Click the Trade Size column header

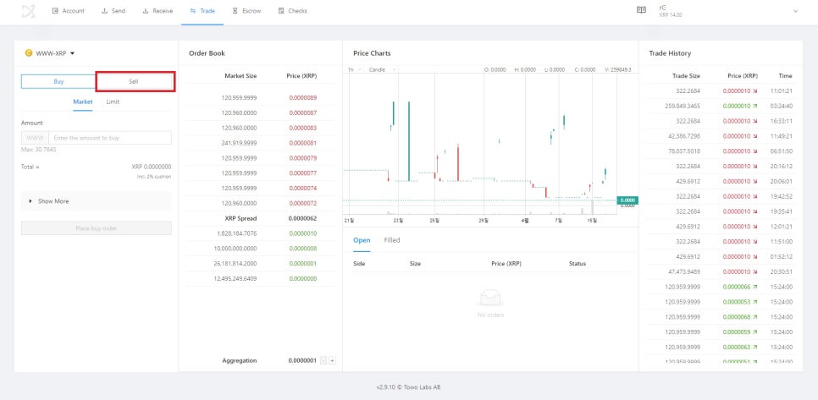(x=686, y=76)
